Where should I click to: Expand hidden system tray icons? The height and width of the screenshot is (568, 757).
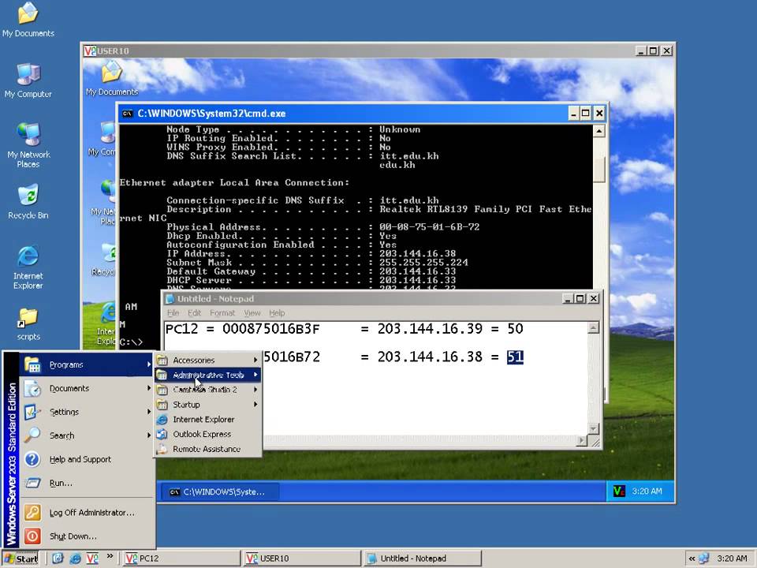[692, 559]
